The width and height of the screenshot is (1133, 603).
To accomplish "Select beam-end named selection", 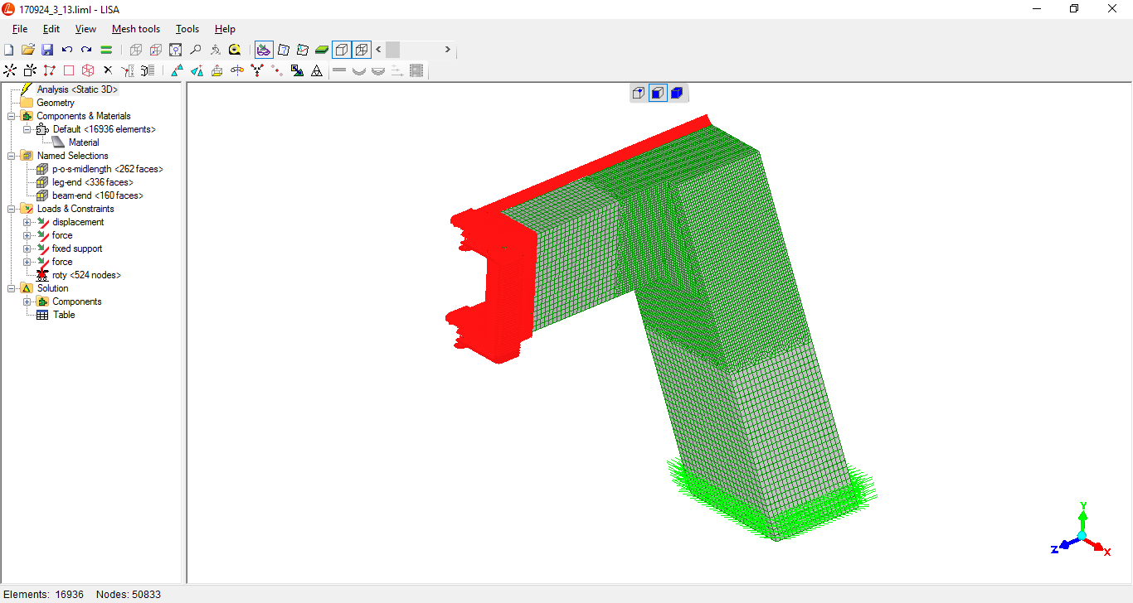I will (97, 195).
